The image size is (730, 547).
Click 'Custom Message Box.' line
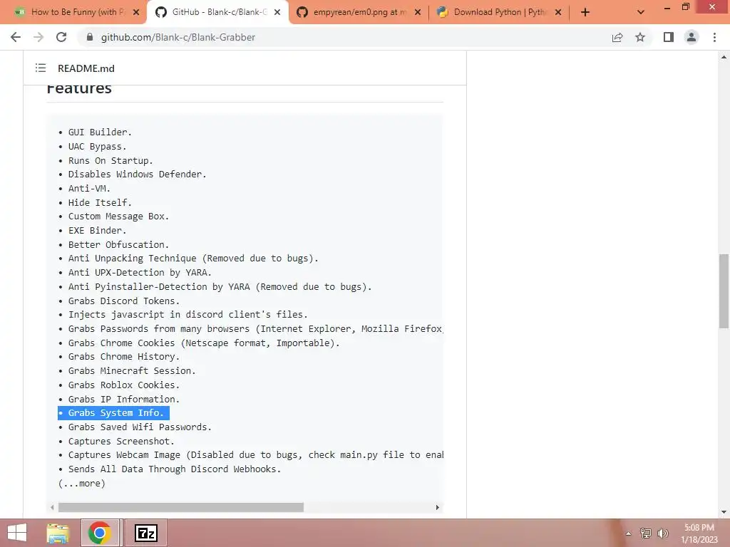[x=119, y=217]
